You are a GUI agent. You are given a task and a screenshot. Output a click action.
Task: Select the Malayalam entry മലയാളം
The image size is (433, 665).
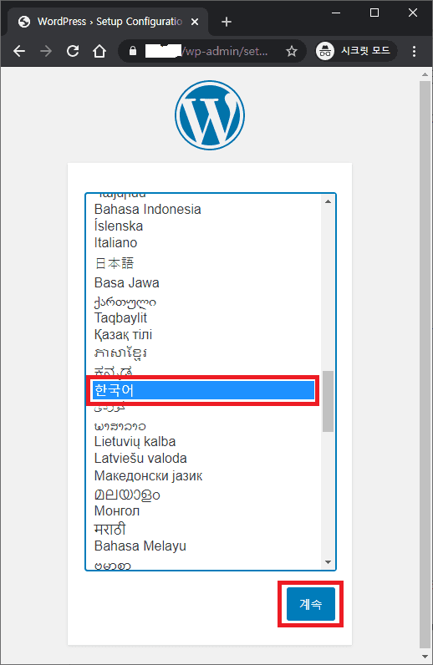click(x=204, y=495)
